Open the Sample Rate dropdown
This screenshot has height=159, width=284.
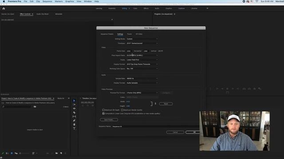142,79
